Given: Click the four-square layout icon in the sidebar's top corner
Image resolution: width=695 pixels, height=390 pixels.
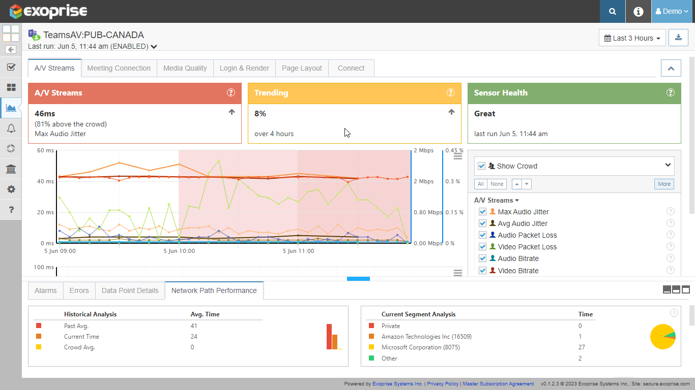Looking at the screenshot, I should (11, 34).
